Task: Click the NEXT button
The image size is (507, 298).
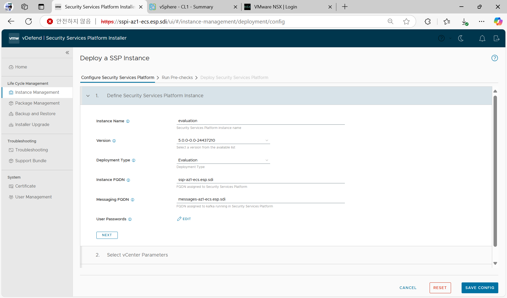Action: (x=107, y=235)
